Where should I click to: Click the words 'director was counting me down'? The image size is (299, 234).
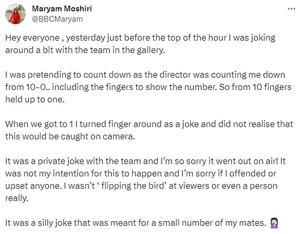point(222,75)
